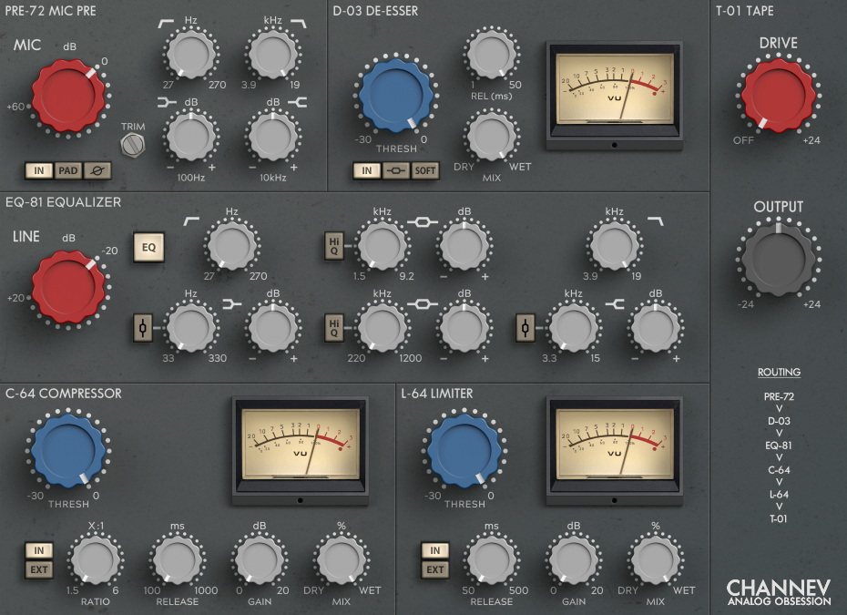Click the CHANNEV Analog Obsession logo
This screenshot has height=615, width=847.
pyautogui.click(x=779, y=588)
